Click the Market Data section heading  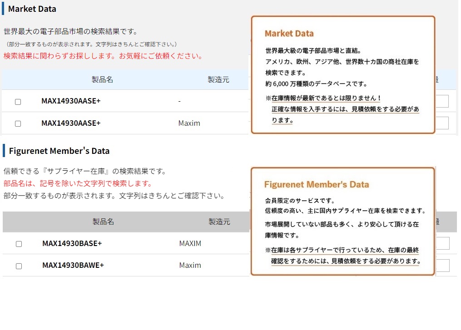pos(32,9)
